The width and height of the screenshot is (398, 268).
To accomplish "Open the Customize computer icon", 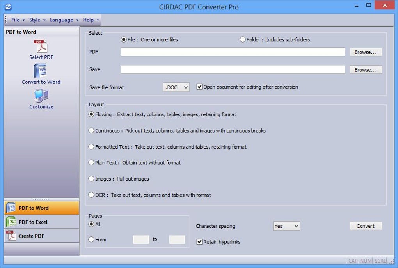I will pyautogui.click(x=41, y=96).
